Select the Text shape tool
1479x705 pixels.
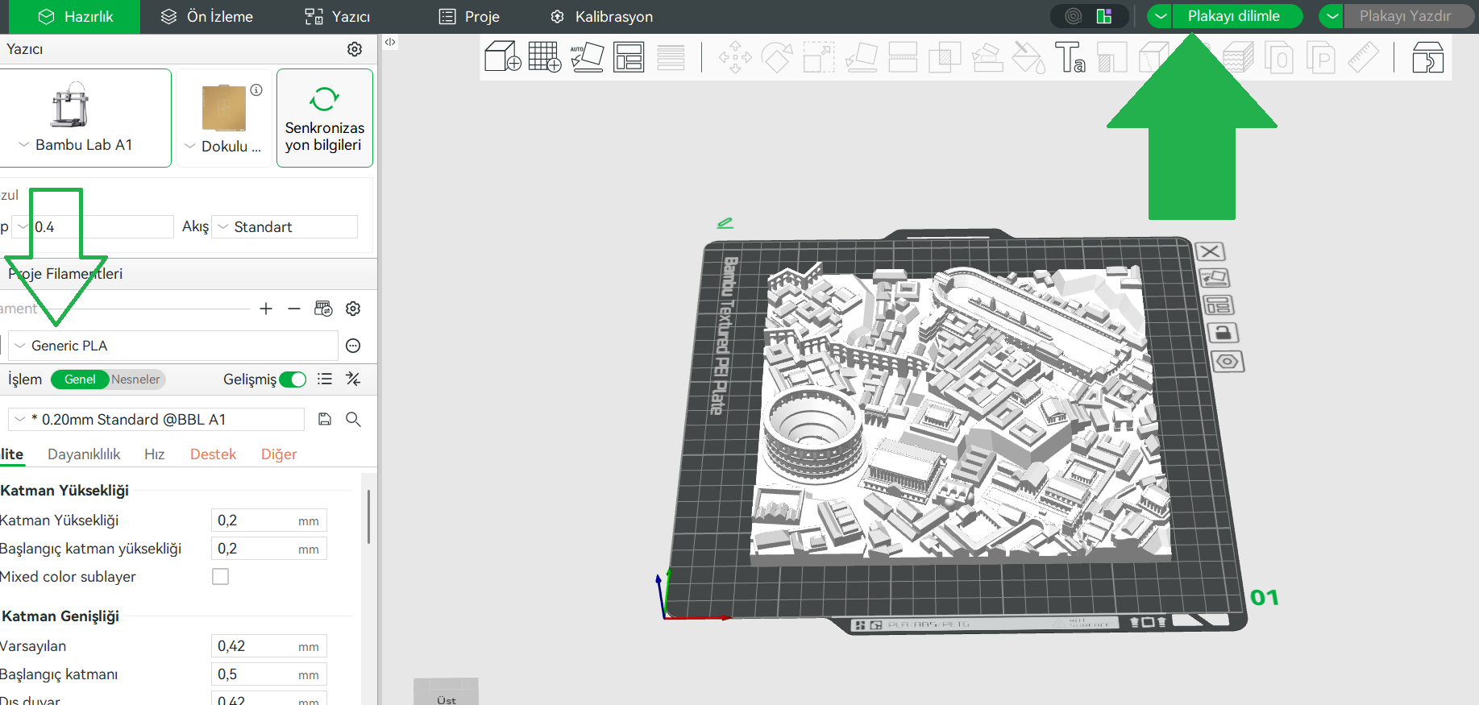tap(1070, 57)
